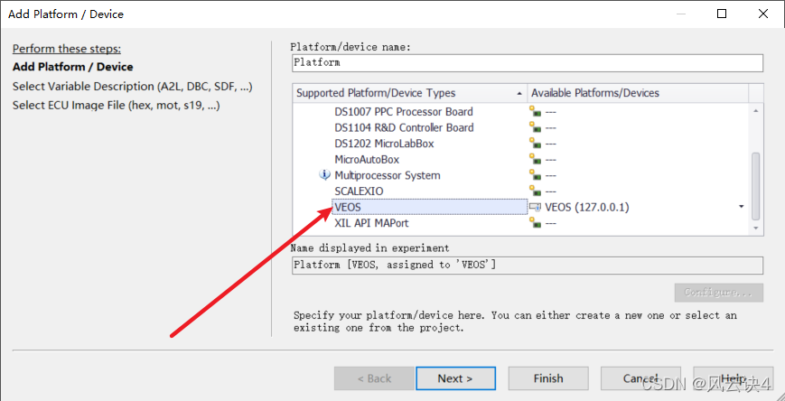Screen dimensions: 785x401
Task: Select SCALEXIO platform type
Action: pos(359,191)
